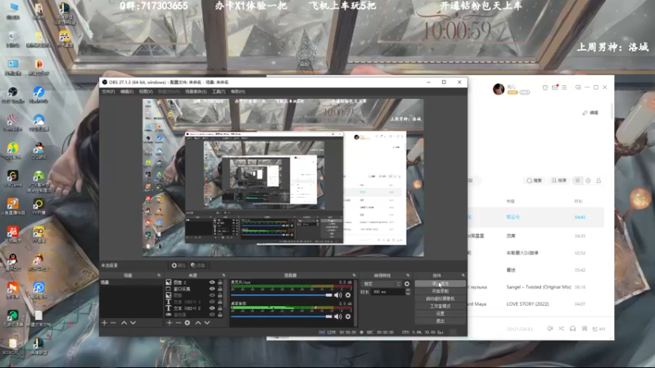
Task: Click user avatar in music player header
Action: click(x=499, y=89)
